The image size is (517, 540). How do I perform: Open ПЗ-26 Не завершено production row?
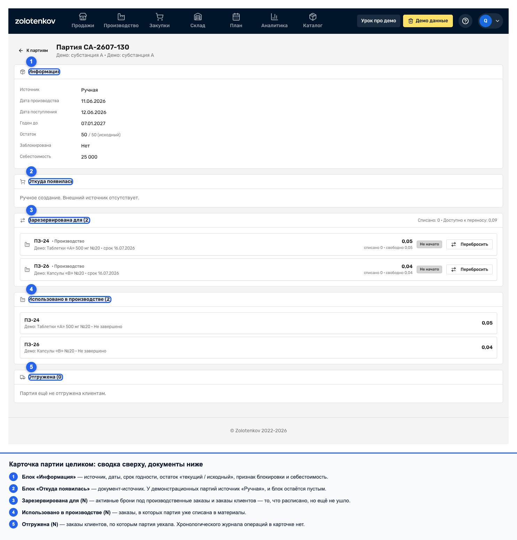coord(258,348)
